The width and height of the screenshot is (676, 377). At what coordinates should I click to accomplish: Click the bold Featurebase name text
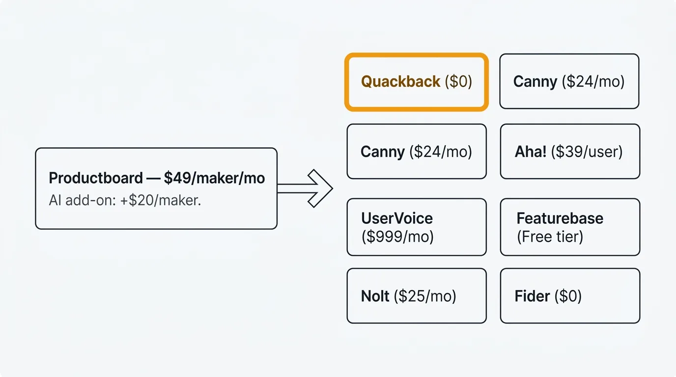coord(560,218)
